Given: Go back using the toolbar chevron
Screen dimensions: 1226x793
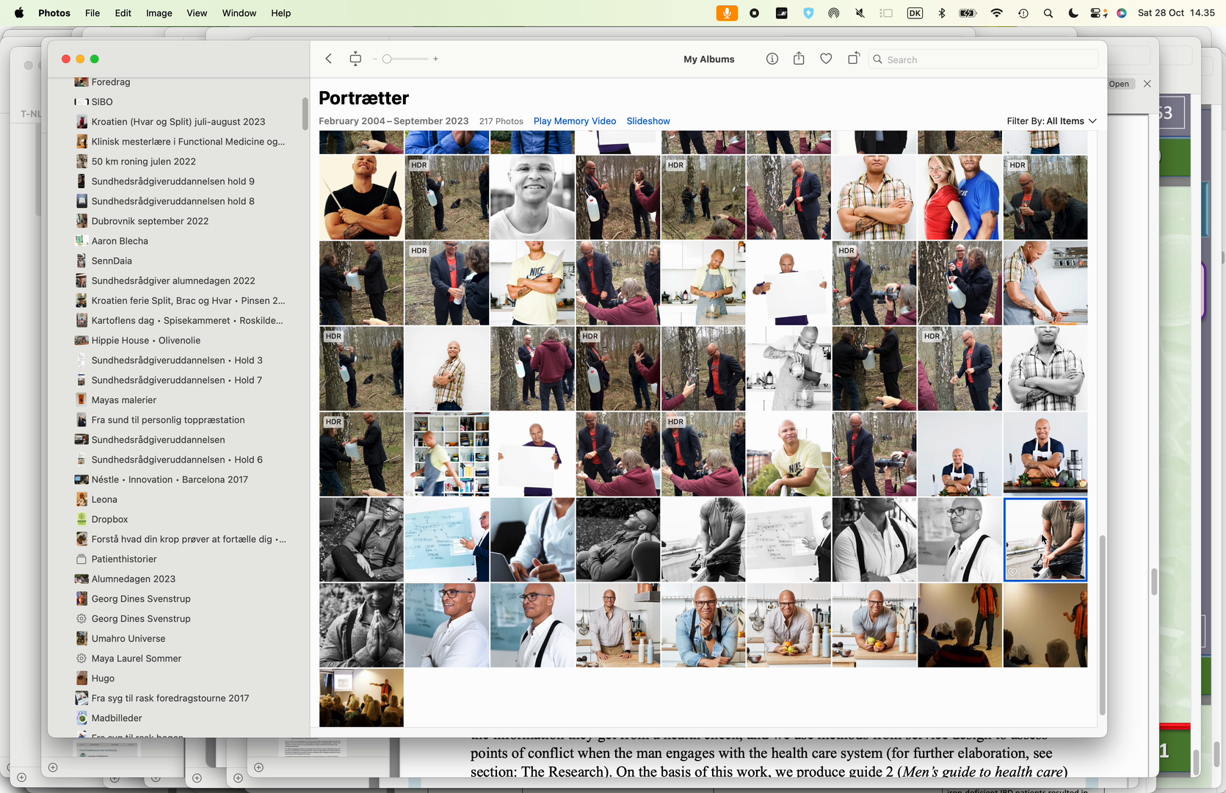Looking at the screenshot, I should tap(329, 59).
